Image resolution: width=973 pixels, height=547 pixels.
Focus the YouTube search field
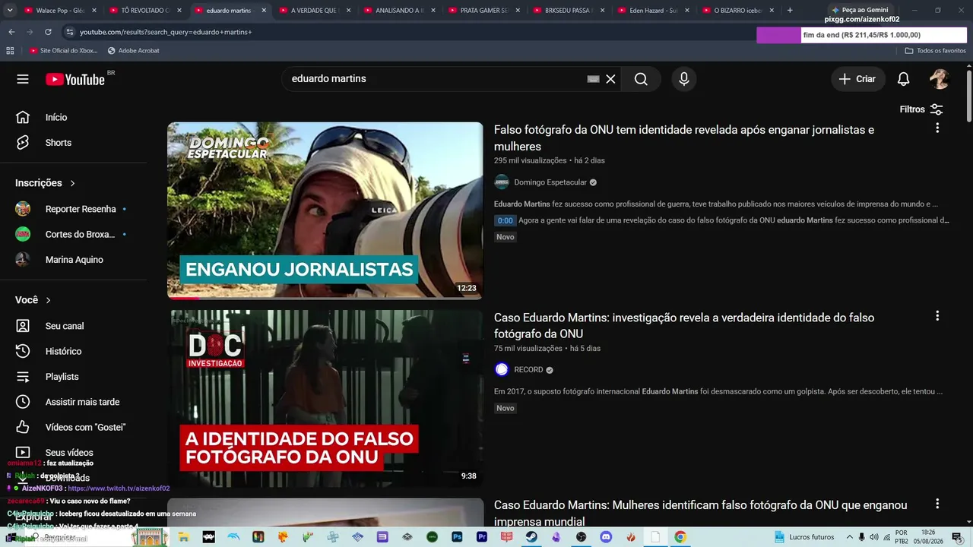click(433, 79)
